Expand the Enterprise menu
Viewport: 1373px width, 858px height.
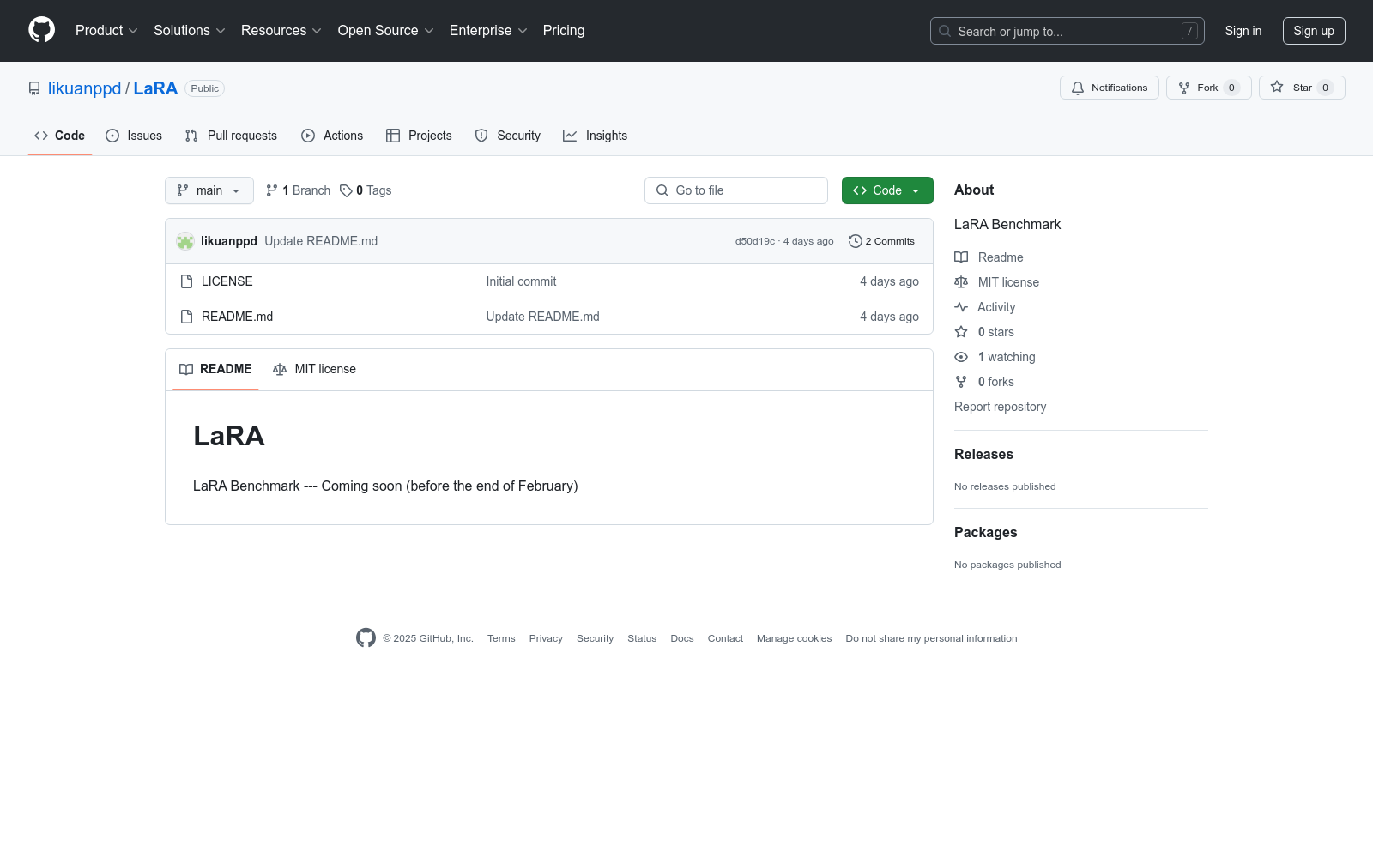pyautogui.click(x=488, y=31)
